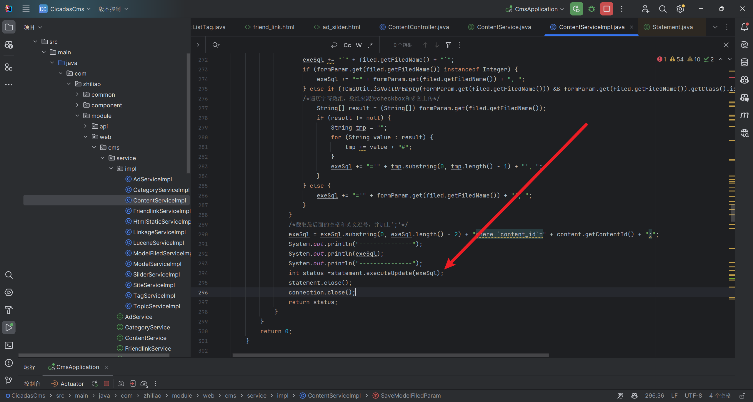Open the Maven tool window
Screen dimensions: 753x402
point(744,115)
